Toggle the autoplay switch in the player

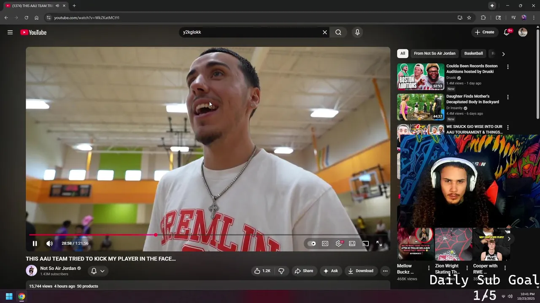coord(312,244)
